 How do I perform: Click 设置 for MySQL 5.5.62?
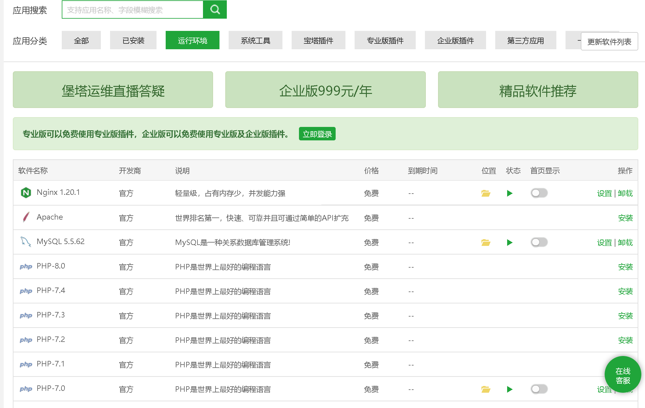pyautogui.click(x=604, y=243)
